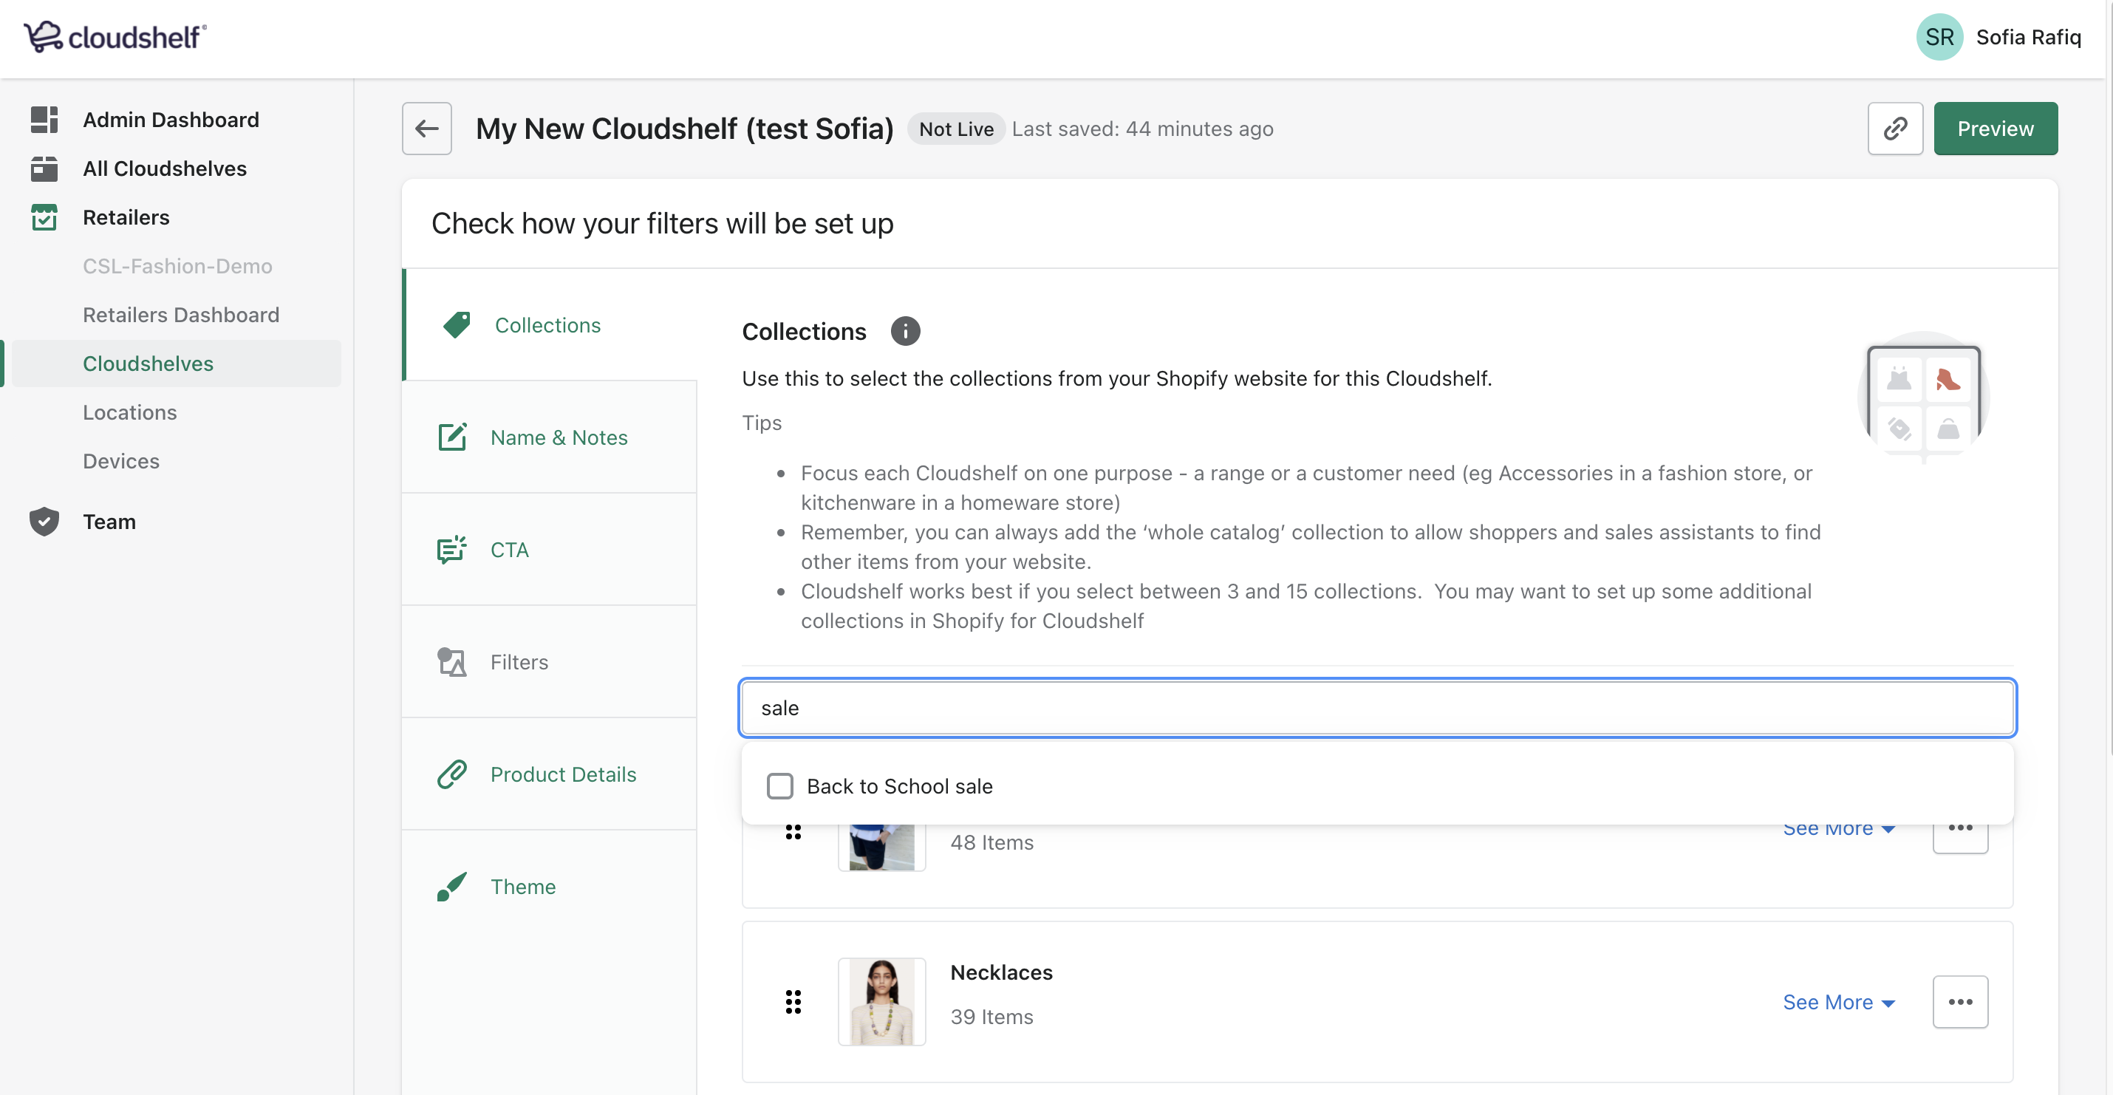Click the green Preview button
This screenshot has height=1095, width=2113.
coord(1996,129)
